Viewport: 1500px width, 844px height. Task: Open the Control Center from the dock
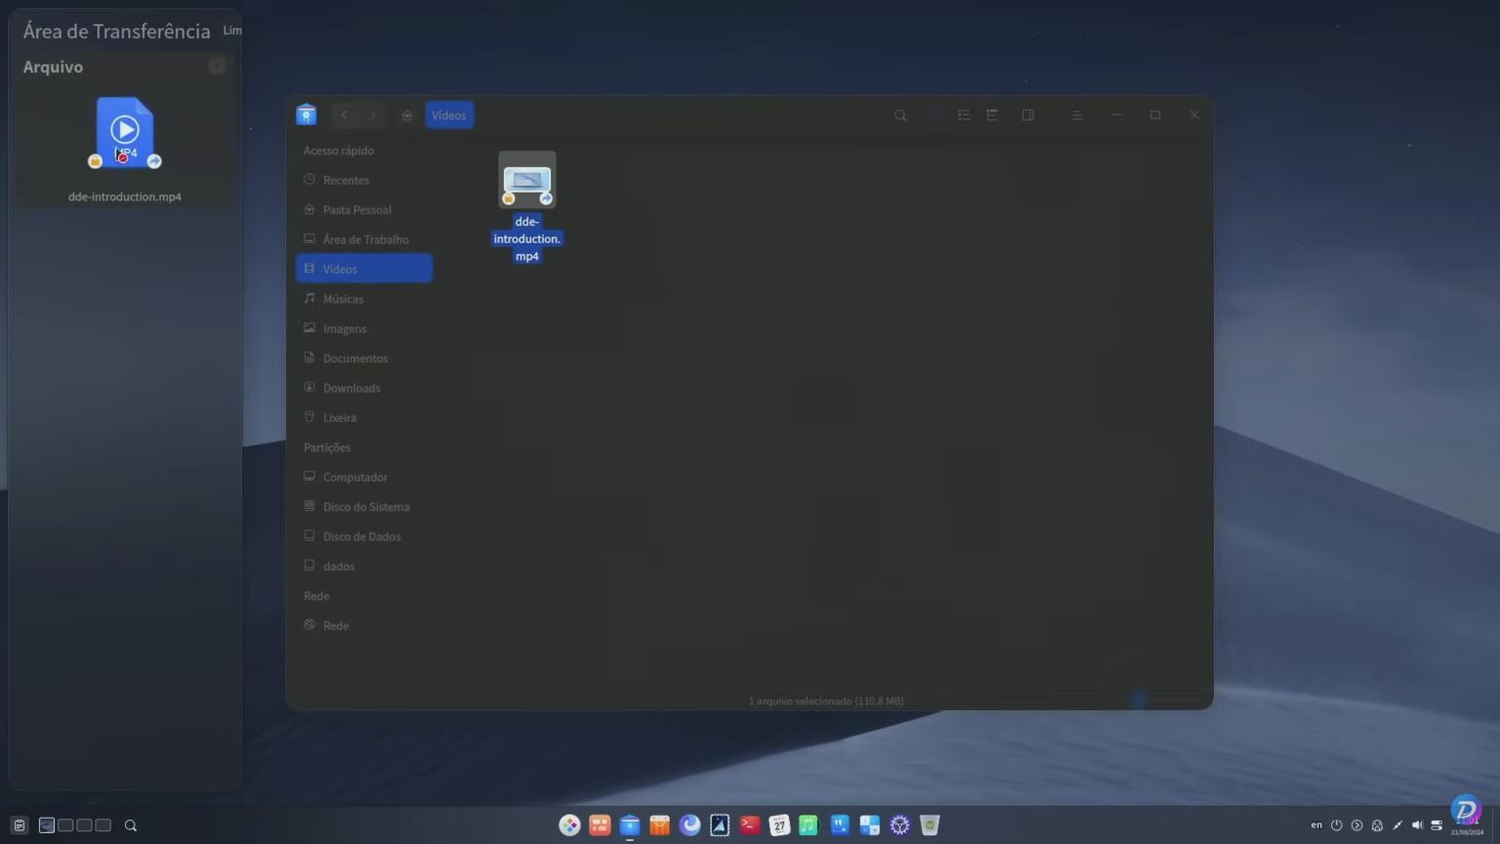click(898, 825)
